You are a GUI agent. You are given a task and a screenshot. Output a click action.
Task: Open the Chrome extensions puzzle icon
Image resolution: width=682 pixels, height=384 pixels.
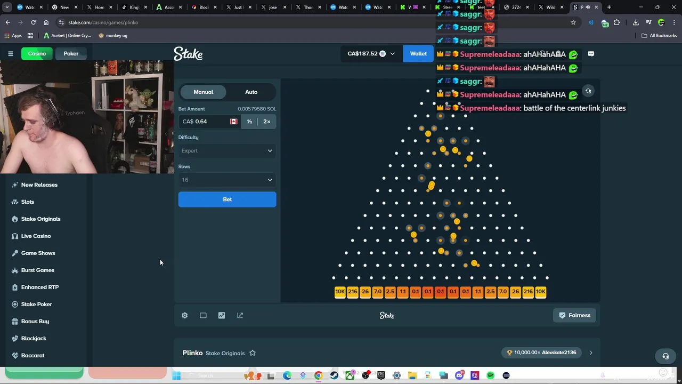tap(617, 22)
